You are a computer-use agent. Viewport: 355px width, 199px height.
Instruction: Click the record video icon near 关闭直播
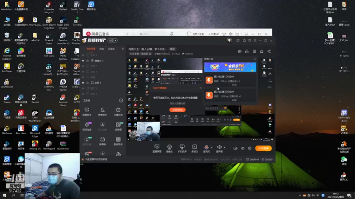[235, 148]
